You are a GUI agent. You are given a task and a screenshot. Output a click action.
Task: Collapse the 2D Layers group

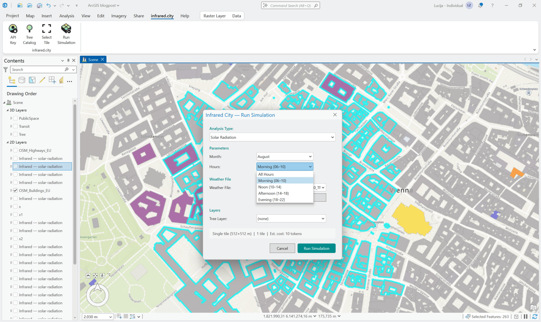click(8, 143)
